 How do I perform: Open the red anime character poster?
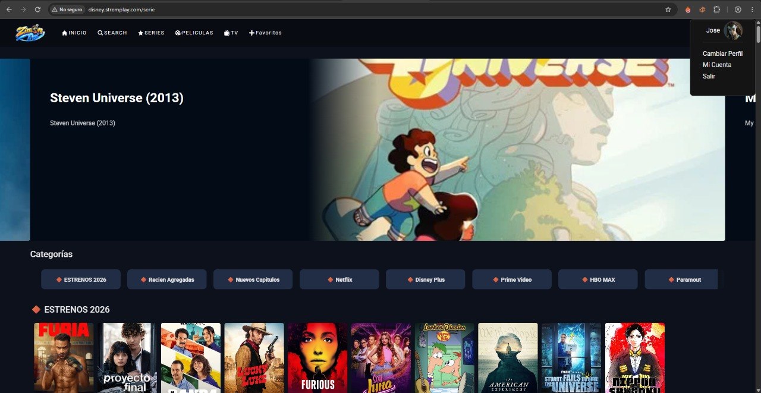click(635, 358)
